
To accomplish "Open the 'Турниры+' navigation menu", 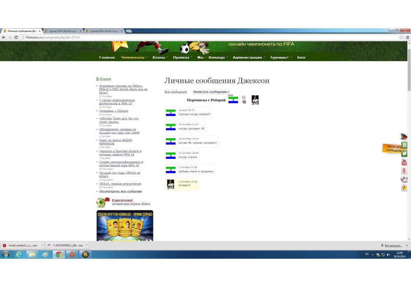I will 279,57.
